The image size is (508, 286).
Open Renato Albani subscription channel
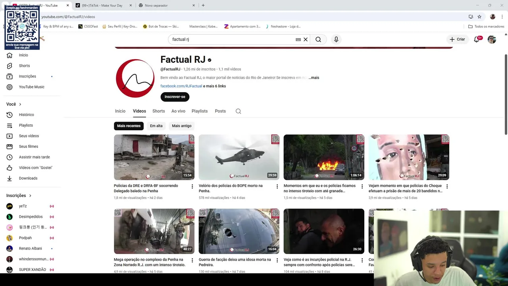pos(30,249)
